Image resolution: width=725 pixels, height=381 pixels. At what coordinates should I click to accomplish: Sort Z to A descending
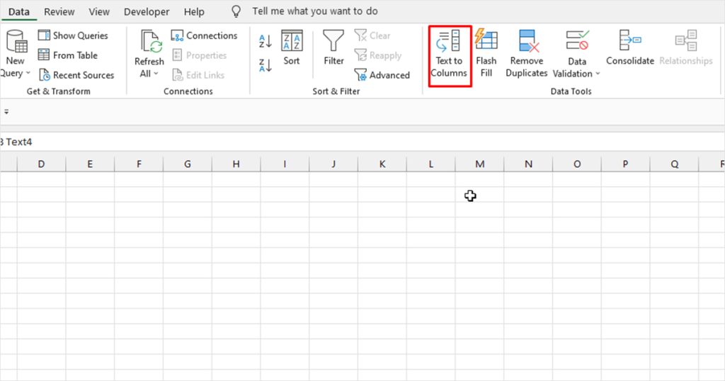click(x=266, y=65)
